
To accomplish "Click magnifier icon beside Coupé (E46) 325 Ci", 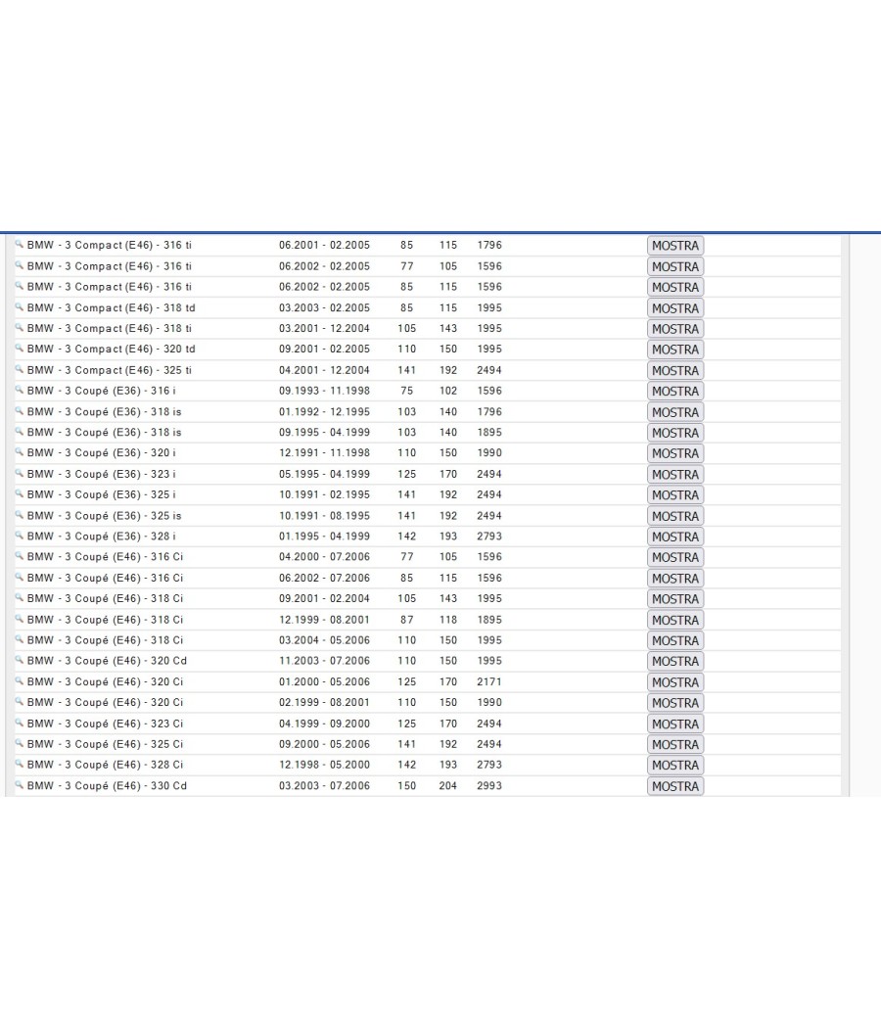I will tap(19, 743).
